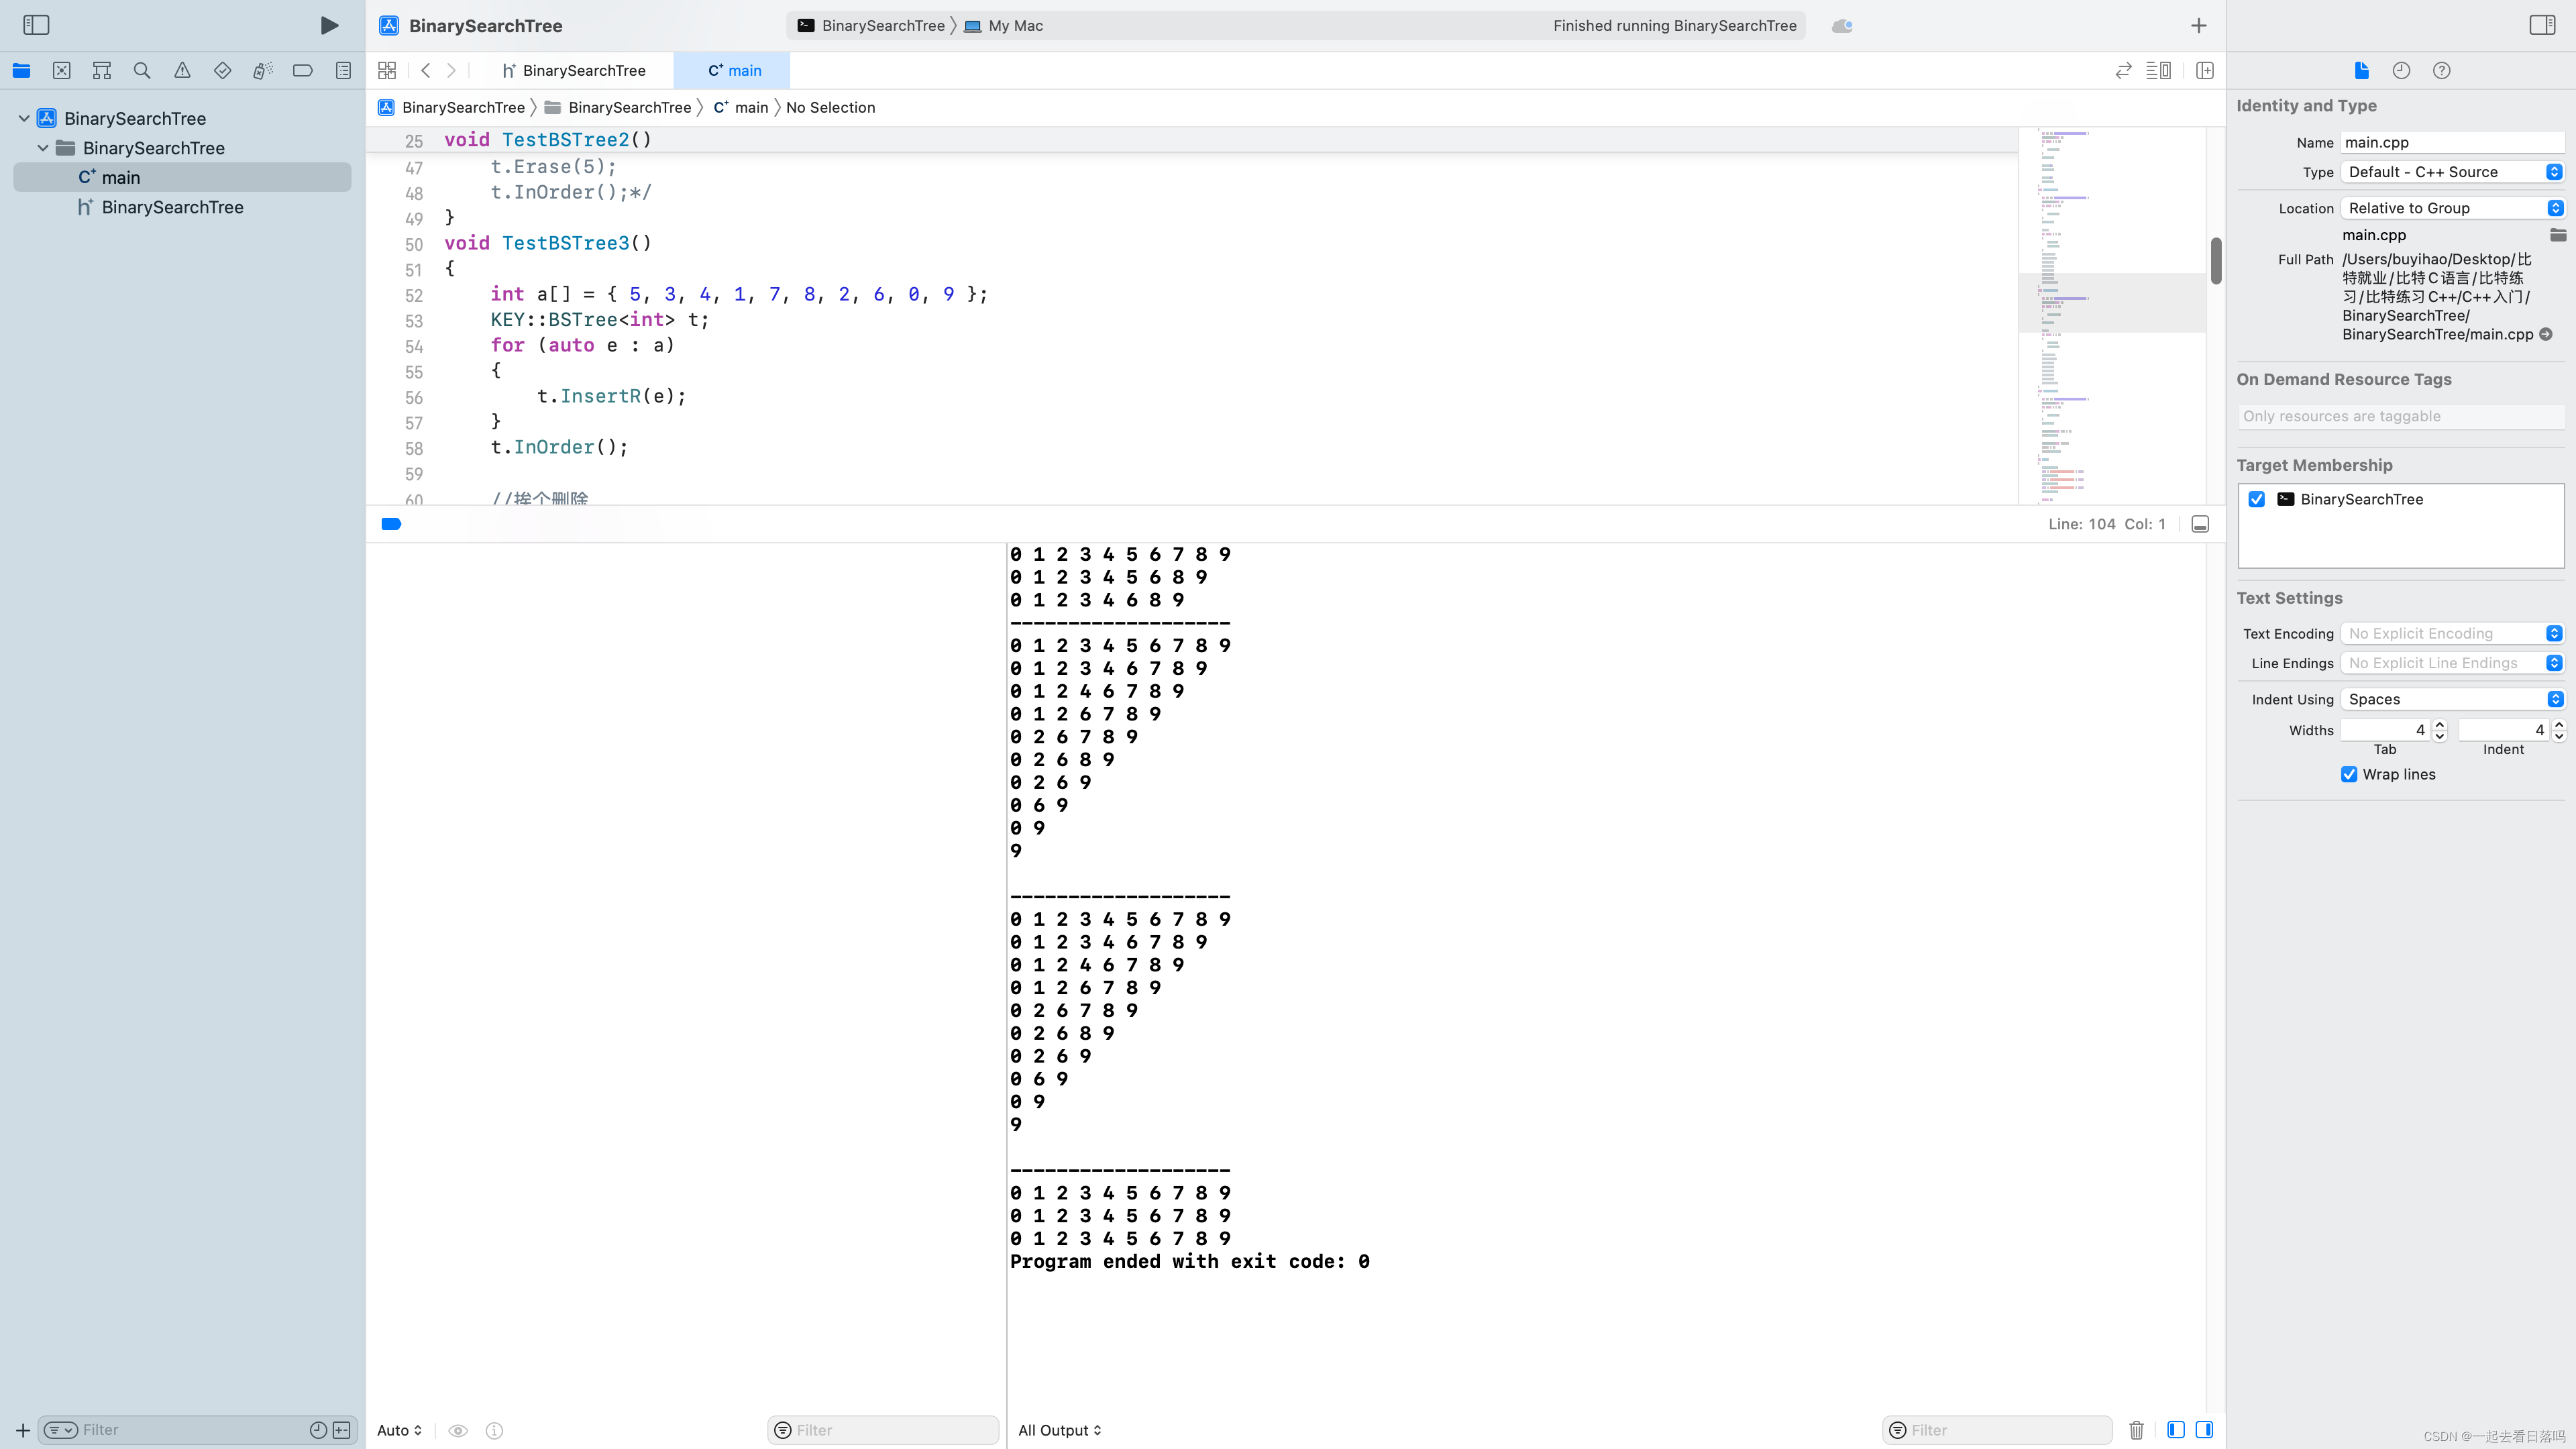Open the Line Endings dropdown
The image size is (2576, 1449).
pos(2452,663)
